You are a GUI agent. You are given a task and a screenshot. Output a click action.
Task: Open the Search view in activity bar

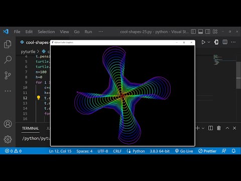click(8, 59)
